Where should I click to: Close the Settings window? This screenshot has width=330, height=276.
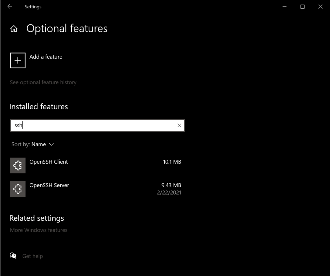320,7
